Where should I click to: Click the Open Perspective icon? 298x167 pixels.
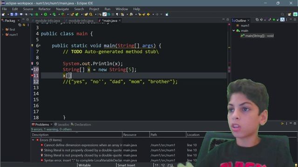point(290,14)
